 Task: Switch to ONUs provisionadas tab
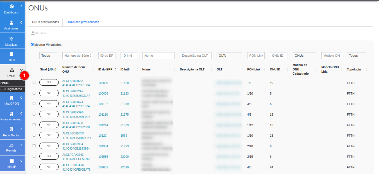click(46, 22)
